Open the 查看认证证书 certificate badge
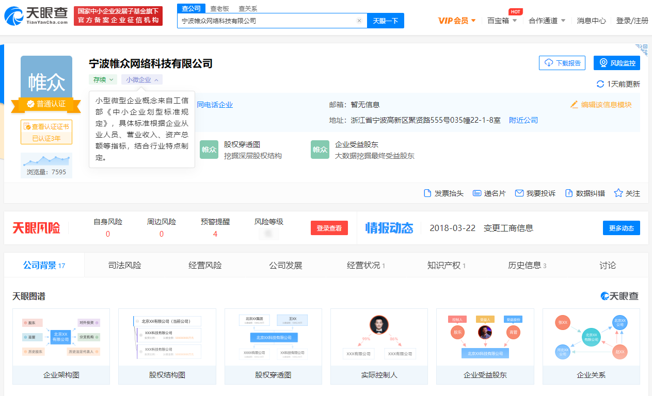The height and width of the screenshot is (396, 652). pos(46,132)
